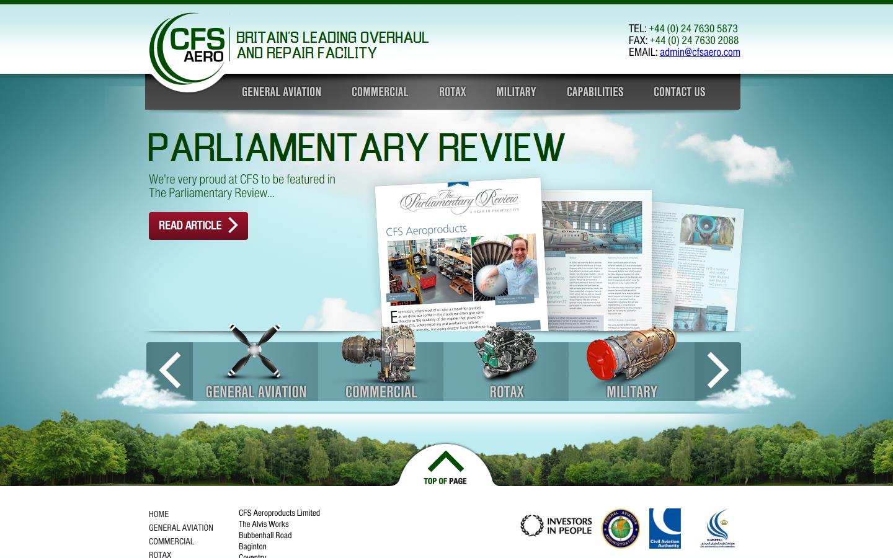This screenshot has height=558, width=893.
Task: Go back up using Top of Page
Action: click(x=445, y=467)
